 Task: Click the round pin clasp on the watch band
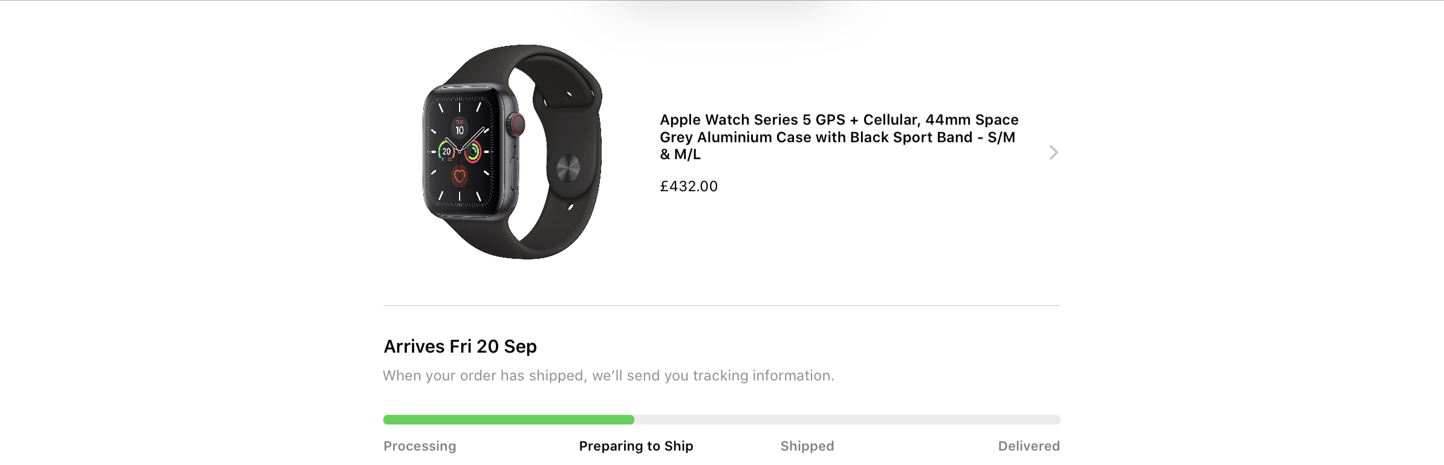[568, 167]
